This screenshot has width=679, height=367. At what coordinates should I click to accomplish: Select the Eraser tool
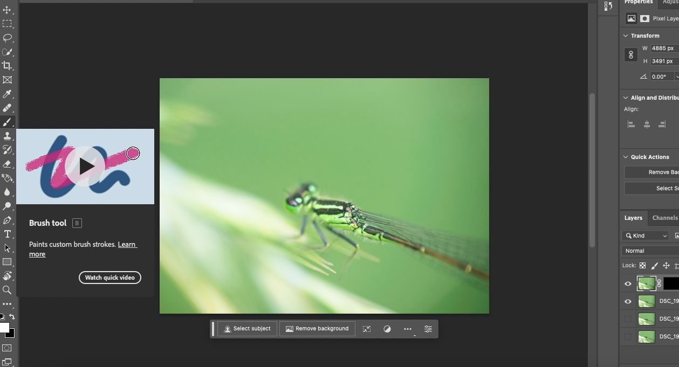(x=7, y=164)
